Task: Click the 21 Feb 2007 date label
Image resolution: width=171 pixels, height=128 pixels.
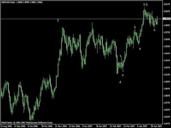Action: (x=115, y=126)
